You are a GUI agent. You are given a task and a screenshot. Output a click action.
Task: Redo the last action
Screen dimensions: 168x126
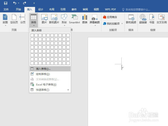click(25, 3)
